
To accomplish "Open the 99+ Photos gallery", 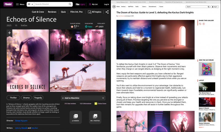I will (95, 117).
